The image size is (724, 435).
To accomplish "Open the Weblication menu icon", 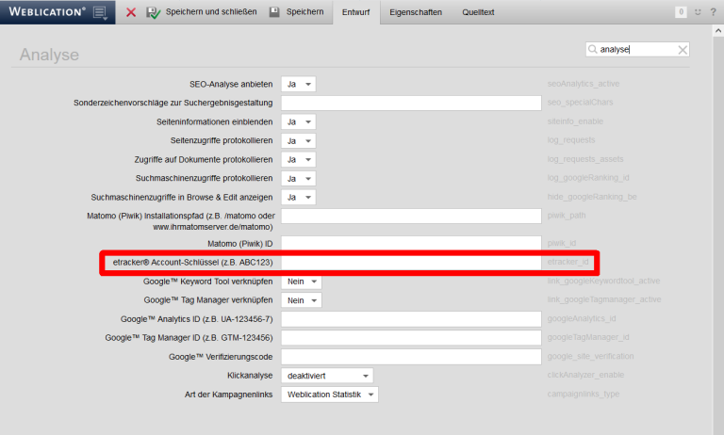I will coord(99,12).
